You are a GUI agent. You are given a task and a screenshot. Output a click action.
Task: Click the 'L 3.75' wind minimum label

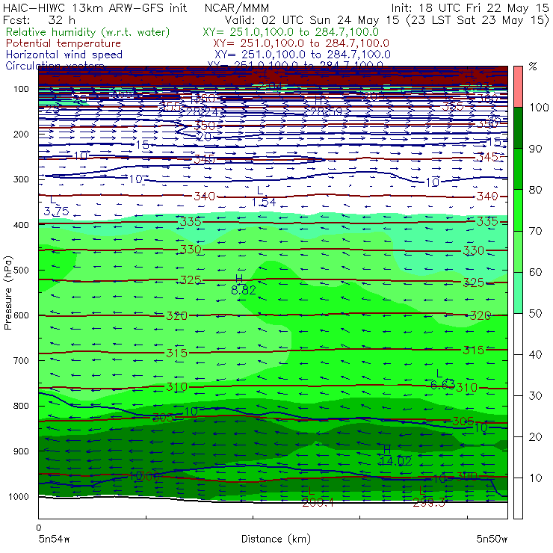point(57,206)
